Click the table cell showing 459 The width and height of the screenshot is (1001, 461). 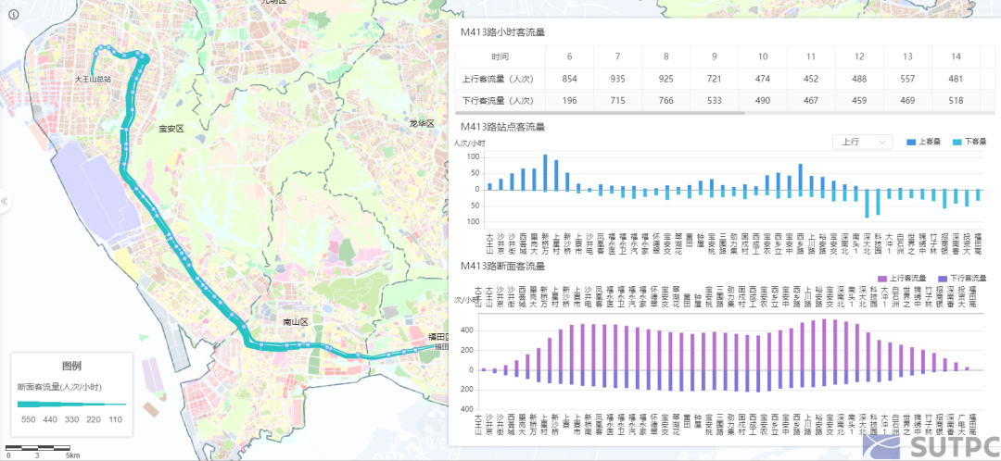click(x=859, y=100)
